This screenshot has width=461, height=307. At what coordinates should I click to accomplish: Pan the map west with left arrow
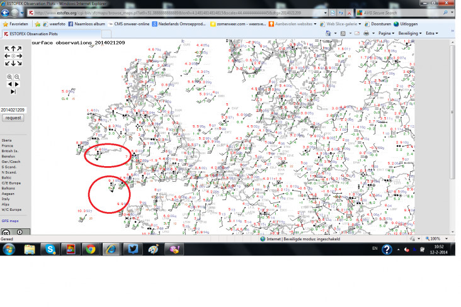[x=6, y=55]
